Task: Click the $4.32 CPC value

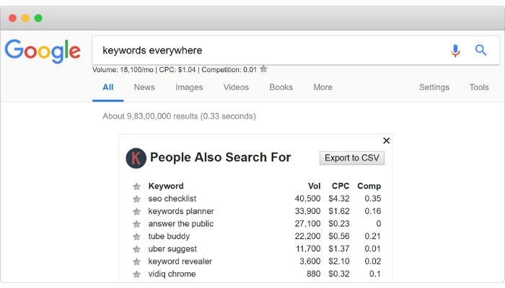Action: 339,199
